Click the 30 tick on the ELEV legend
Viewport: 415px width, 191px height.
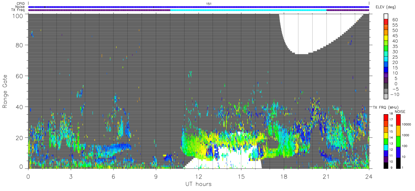tap(394, 52)
